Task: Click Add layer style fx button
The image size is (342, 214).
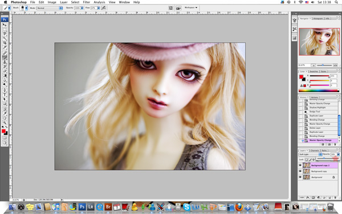Action: tap(308, 197)
